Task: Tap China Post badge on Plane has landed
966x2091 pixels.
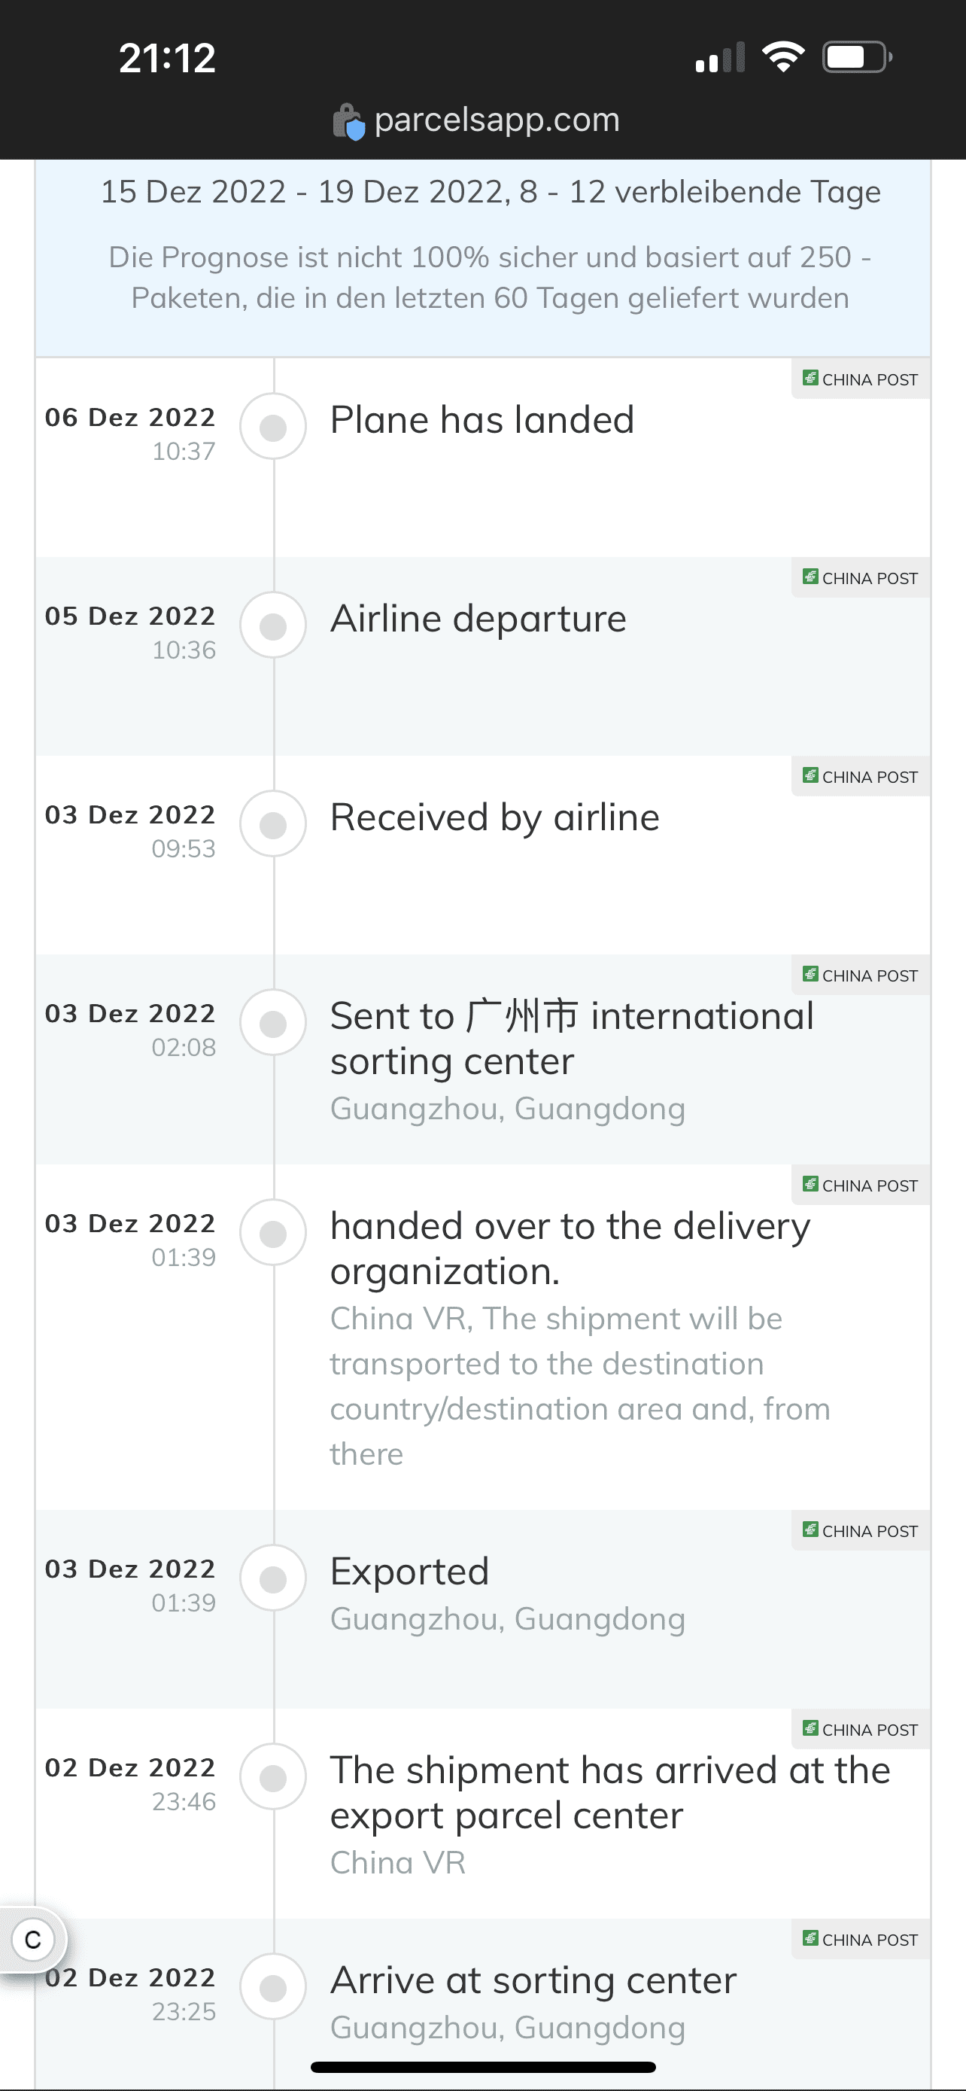Action: 861,379
